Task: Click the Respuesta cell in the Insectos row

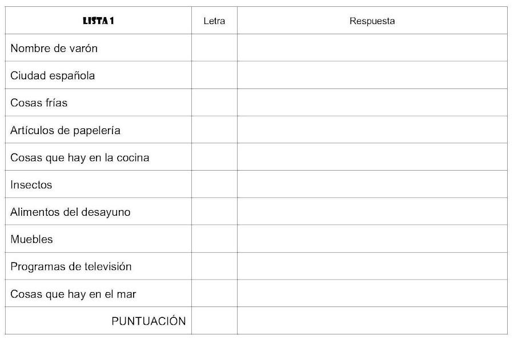Action: click(x=372, y=184)
